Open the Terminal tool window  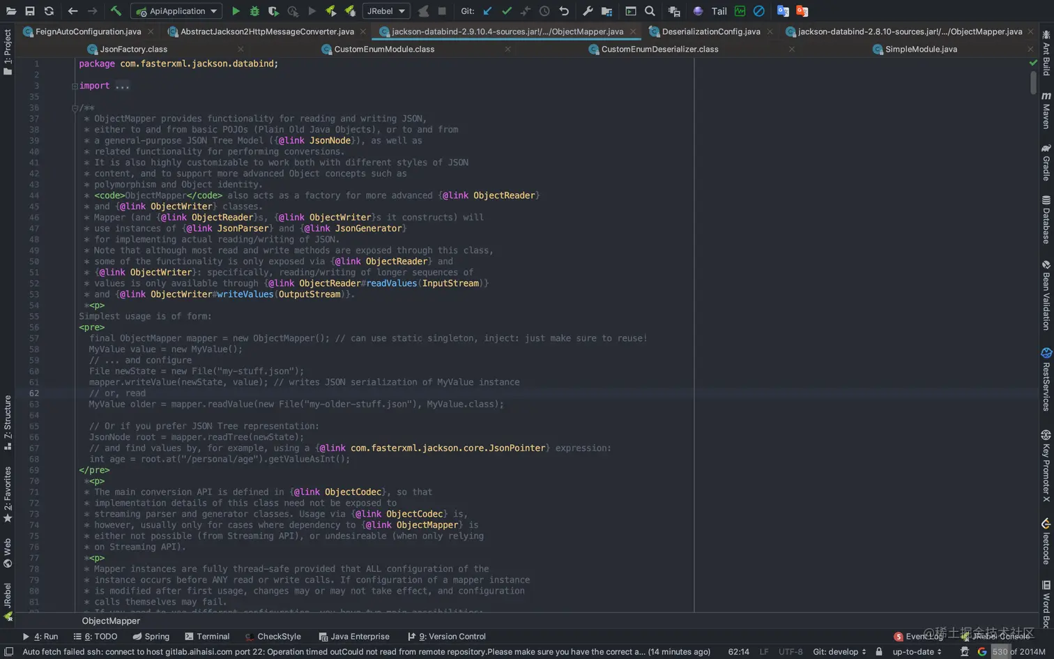pyautogui.click(x=207, y=637)
